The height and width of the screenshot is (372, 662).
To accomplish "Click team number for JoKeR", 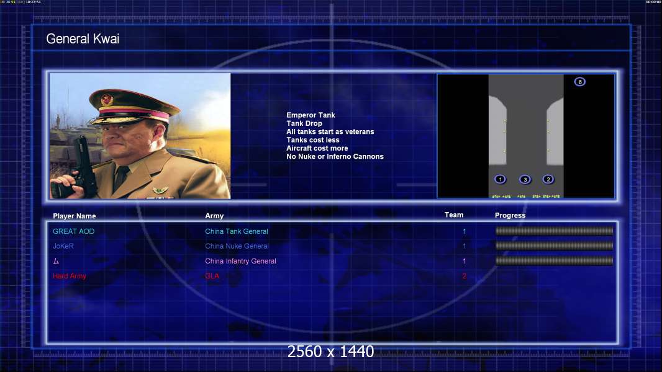I will click(465, 246).
